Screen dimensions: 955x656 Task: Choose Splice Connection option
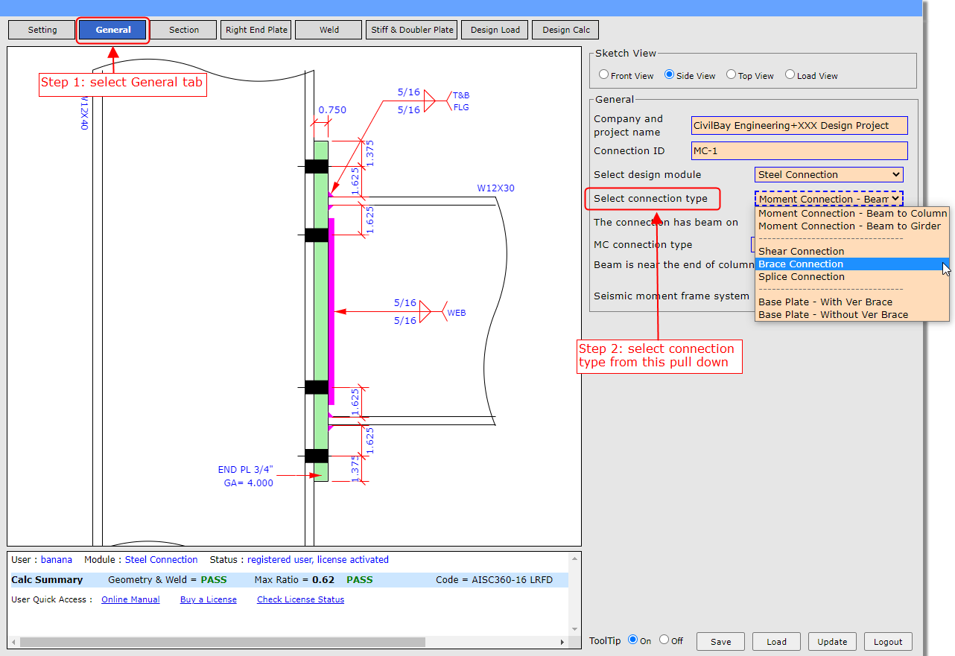[x=801, y=277]
